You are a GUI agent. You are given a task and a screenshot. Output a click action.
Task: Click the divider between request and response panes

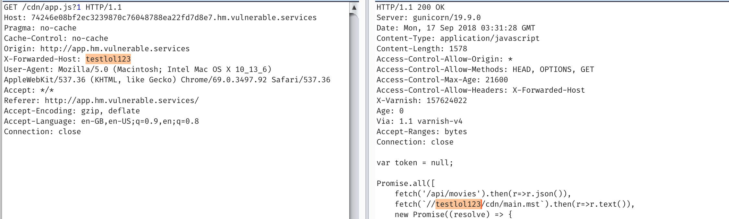pyautogui.click(x=367, y=110)
